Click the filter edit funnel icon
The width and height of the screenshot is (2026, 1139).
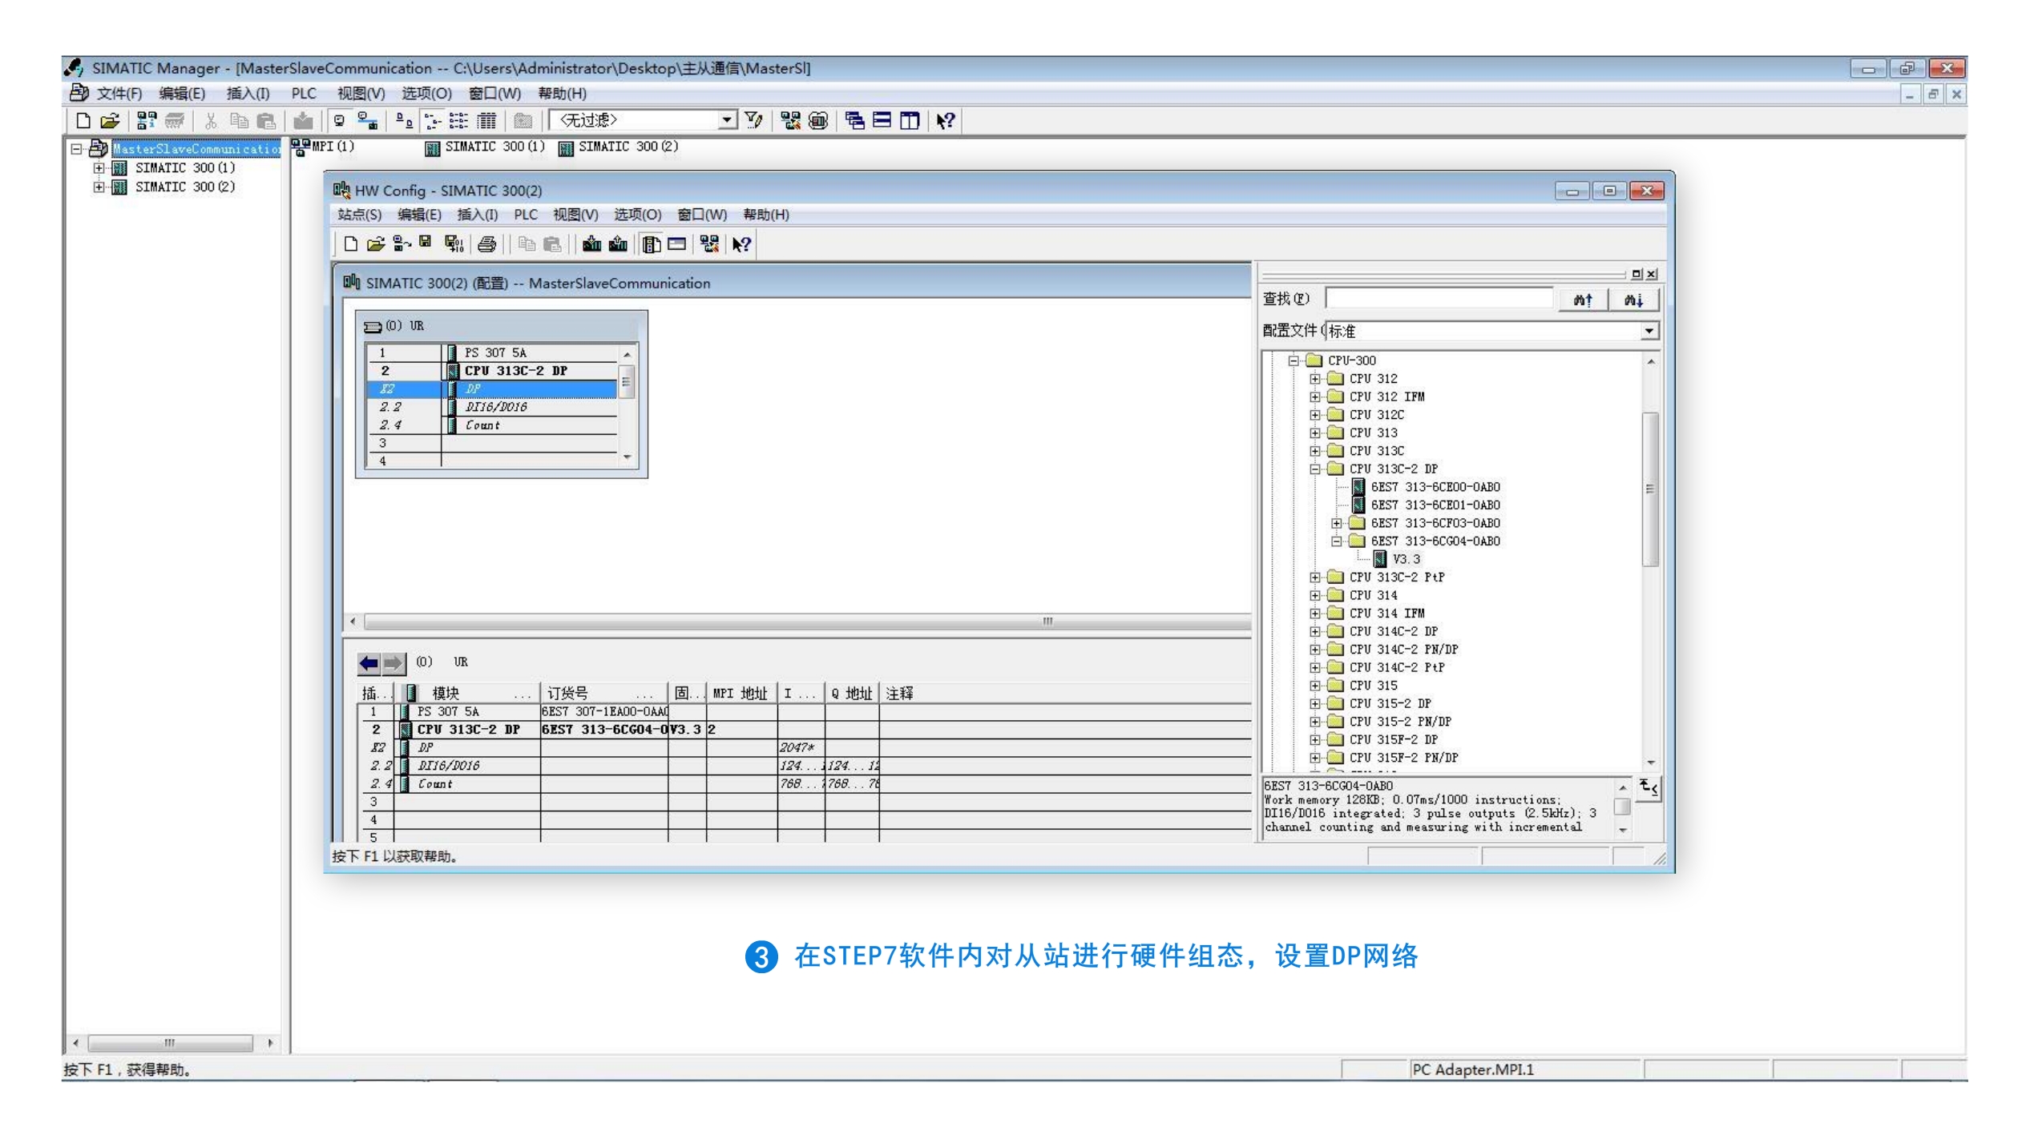click(x=753, y=120)
